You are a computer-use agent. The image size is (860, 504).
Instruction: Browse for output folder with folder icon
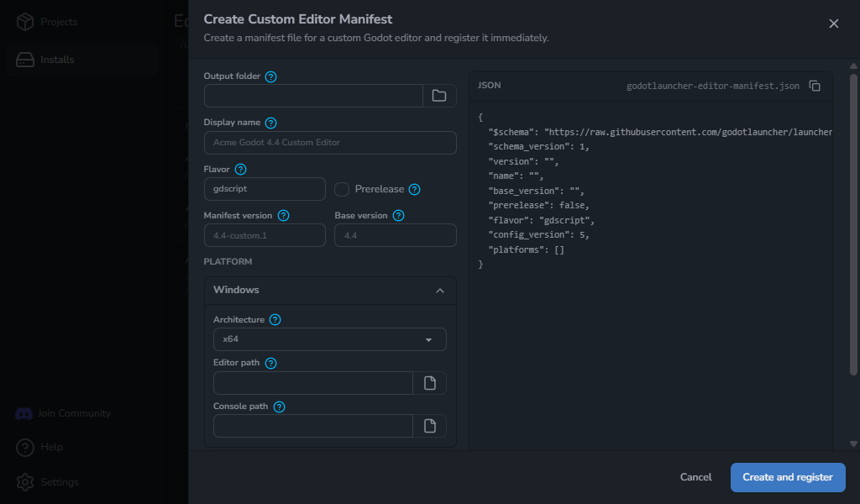point(438,96)
